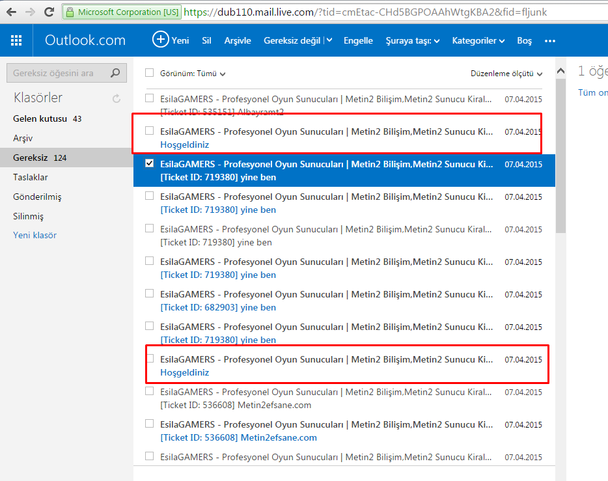Click the green padlock security icon
Image resolution: width=608 pixels, height=481 pixels.
click(70, 12)
